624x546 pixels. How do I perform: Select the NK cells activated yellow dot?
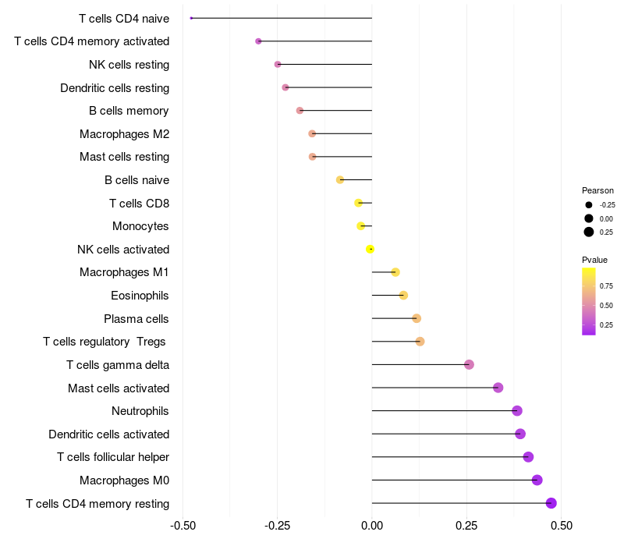370,249
